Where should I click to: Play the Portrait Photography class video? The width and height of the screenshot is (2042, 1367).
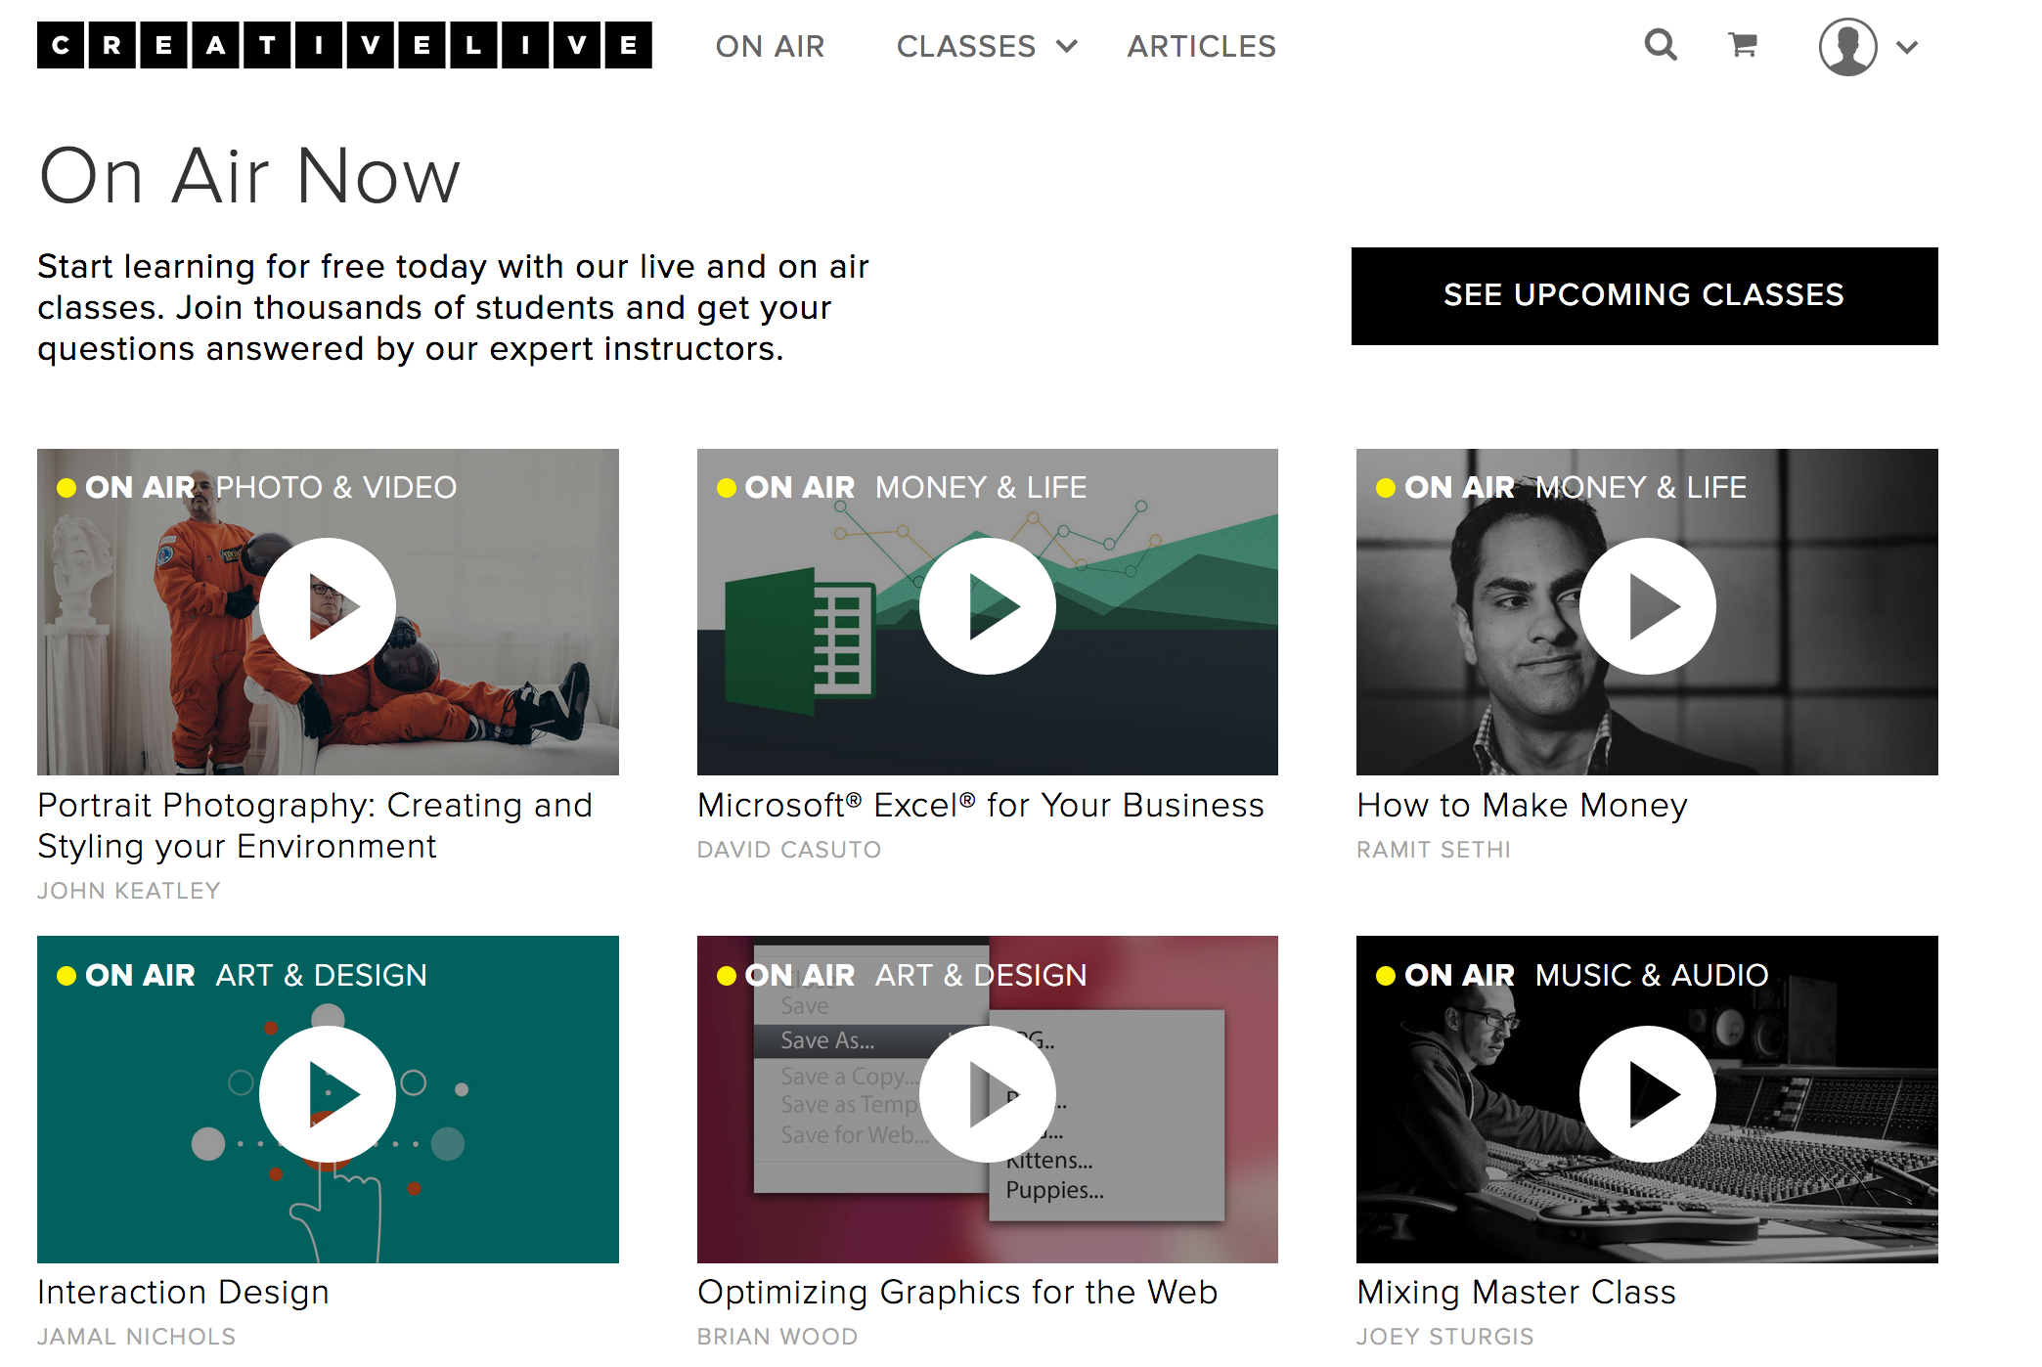point(328,606)
